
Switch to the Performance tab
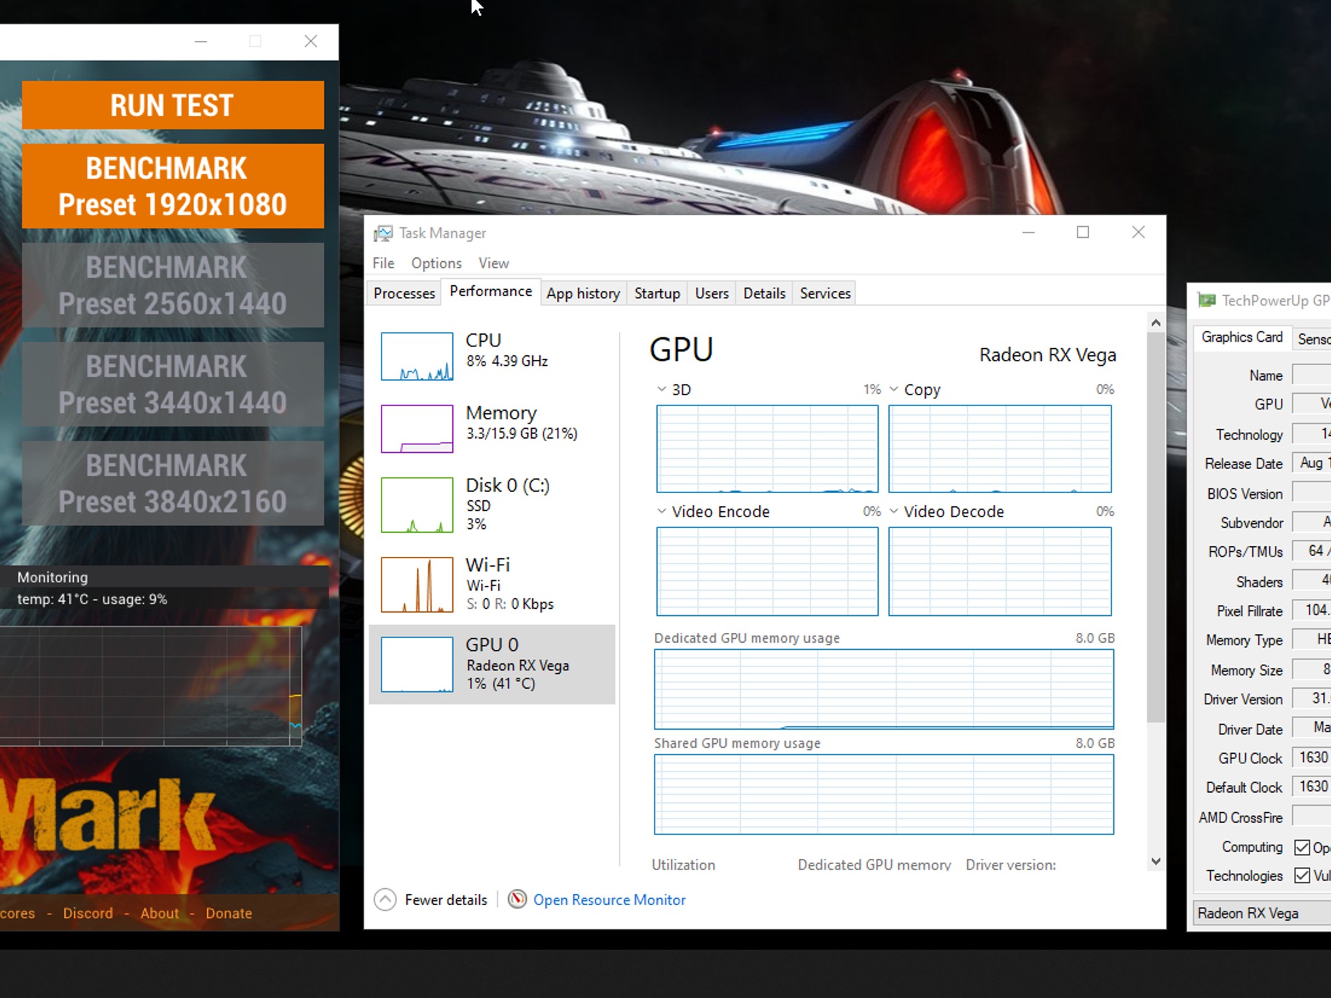[x=491, y=291]
